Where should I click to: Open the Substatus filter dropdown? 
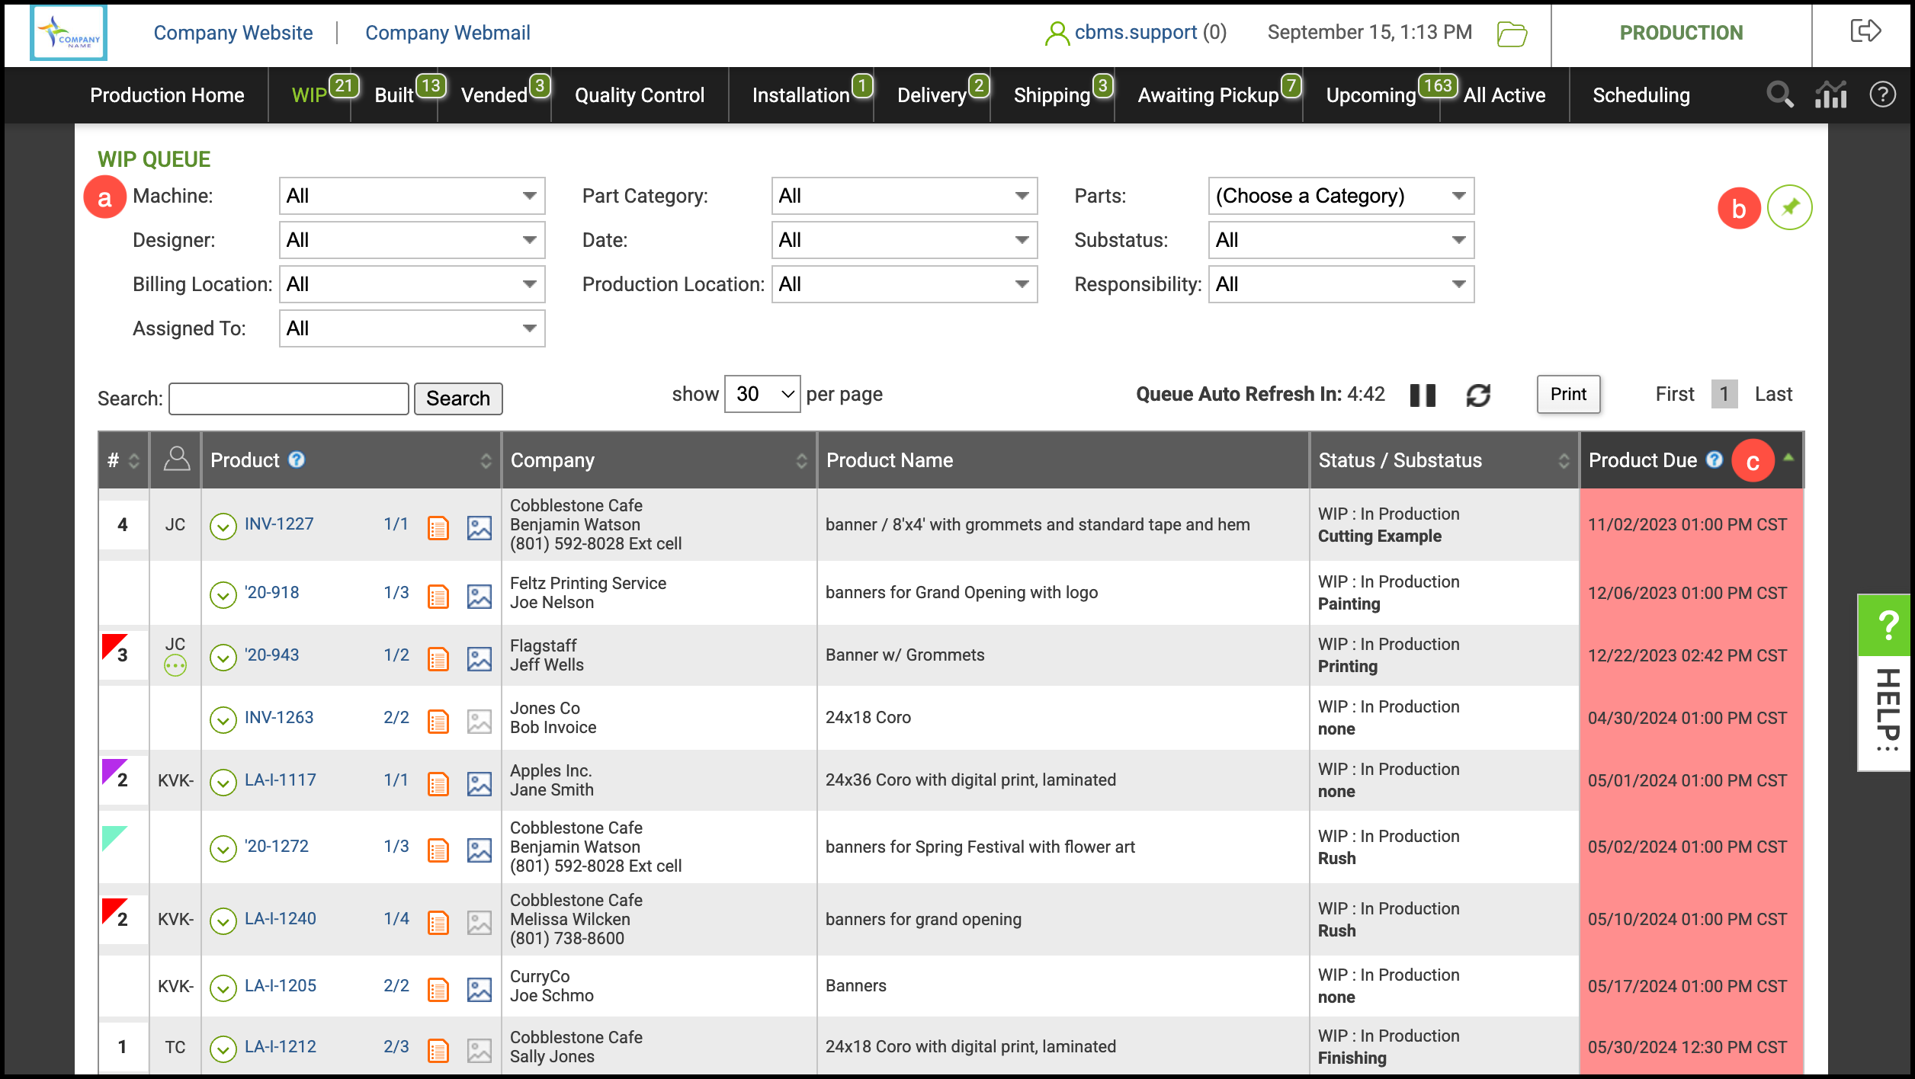click(x=1340, y=240)
